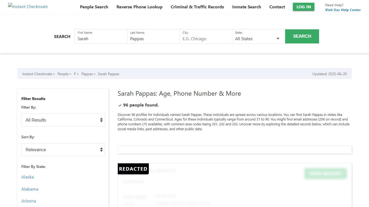Open the Sort By Relevance dropdown

point(63,150)
